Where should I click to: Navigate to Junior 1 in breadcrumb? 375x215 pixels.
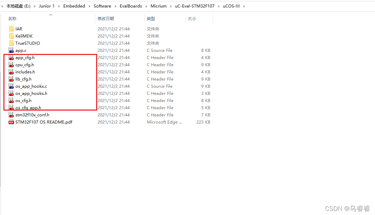coord(47,6)
